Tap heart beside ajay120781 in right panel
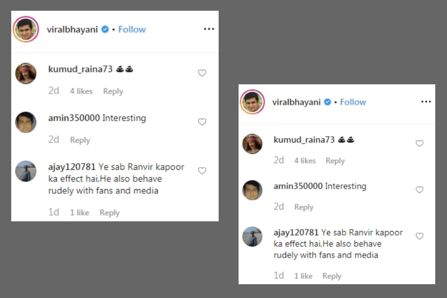Screen dimensions: 447x298 [419, 236]
